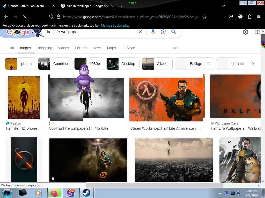Open the shield tracking protection icon
The width and height of the screenshot is (265, 198).
coord(51,16)
